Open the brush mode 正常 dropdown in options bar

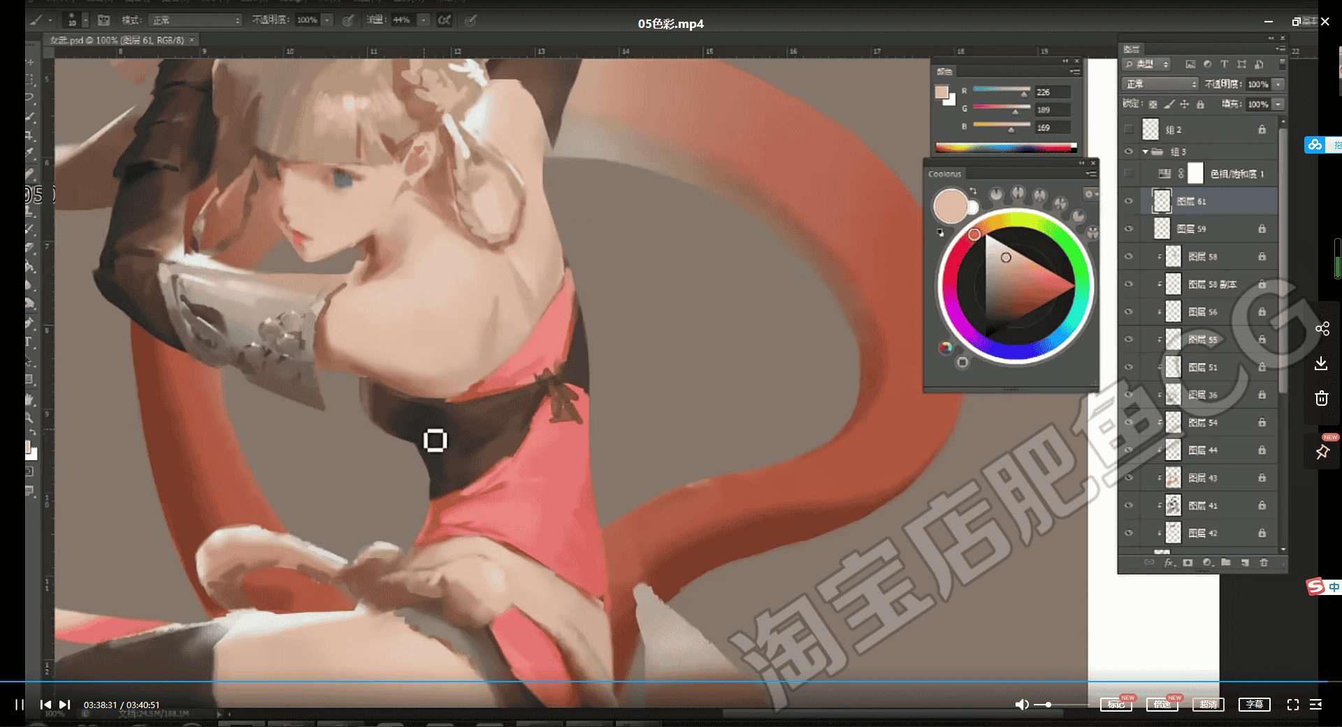click(195, 20)
